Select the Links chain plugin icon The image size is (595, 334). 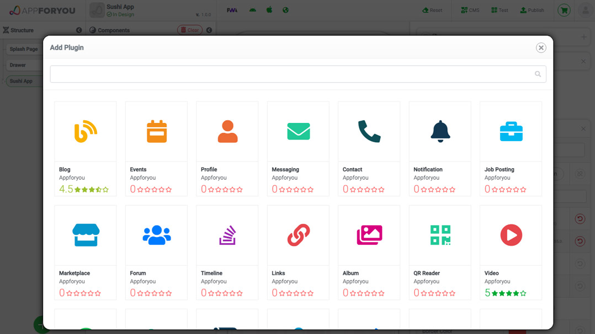click(298, 235)
